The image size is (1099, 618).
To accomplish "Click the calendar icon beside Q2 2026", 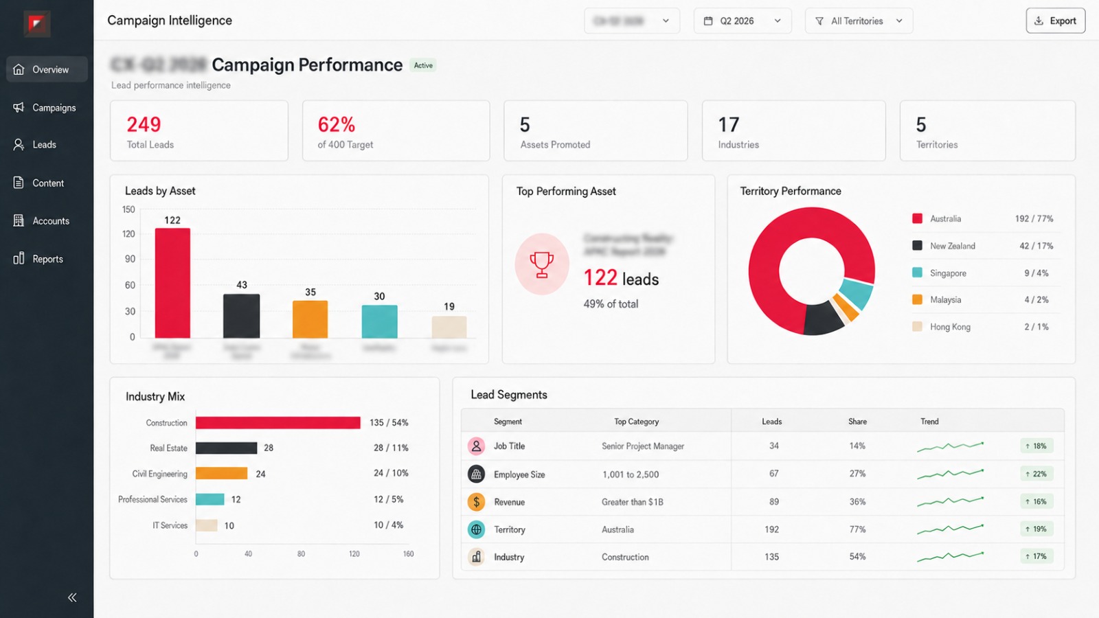I will point(708,21).
